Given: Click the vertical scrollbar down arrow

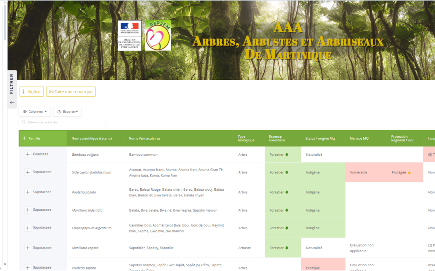Looking at the screenshot, I should pos(4,264).
